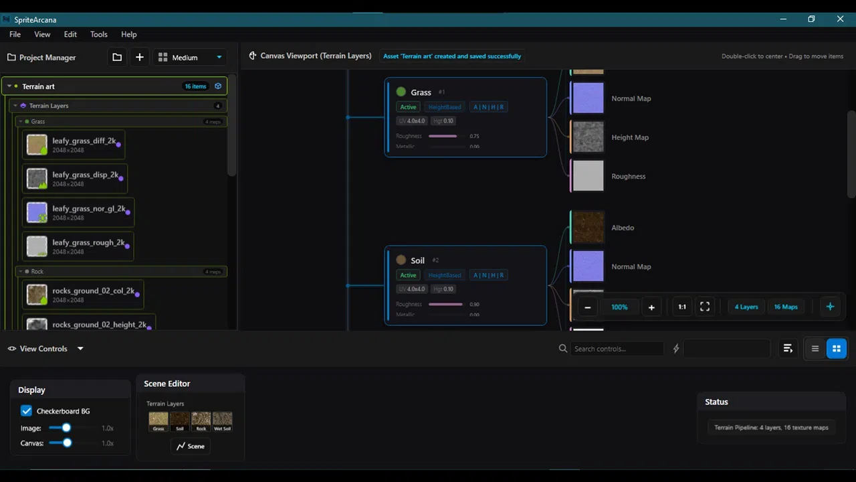This screenshot has width=856, height=482.
Task: Toggle the Checkerboard BG checkbox
Action: coord(26,410)
